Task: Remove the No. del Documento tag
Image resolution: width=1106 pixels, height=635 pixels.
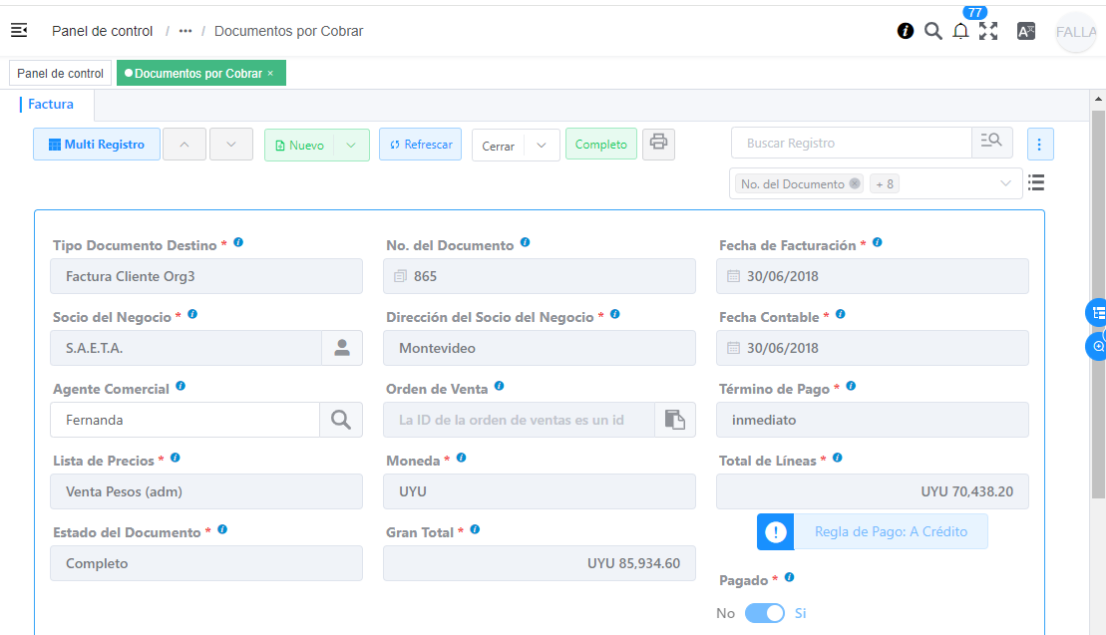Action: (x=855, y=184)
